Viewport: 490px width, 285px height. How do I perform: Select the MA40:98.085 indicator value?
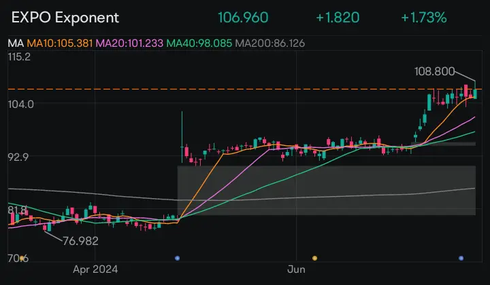(x=199, y=43)
